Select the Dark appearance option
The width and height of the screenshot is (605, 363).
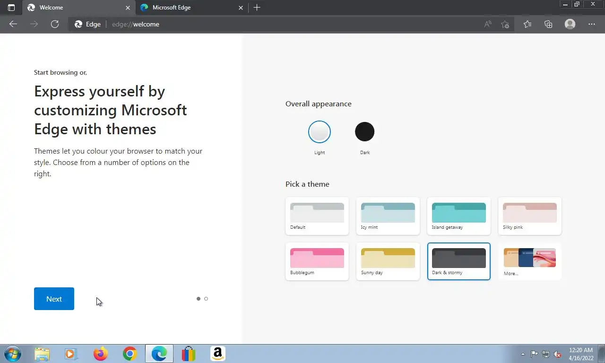[x=365, y=132]
